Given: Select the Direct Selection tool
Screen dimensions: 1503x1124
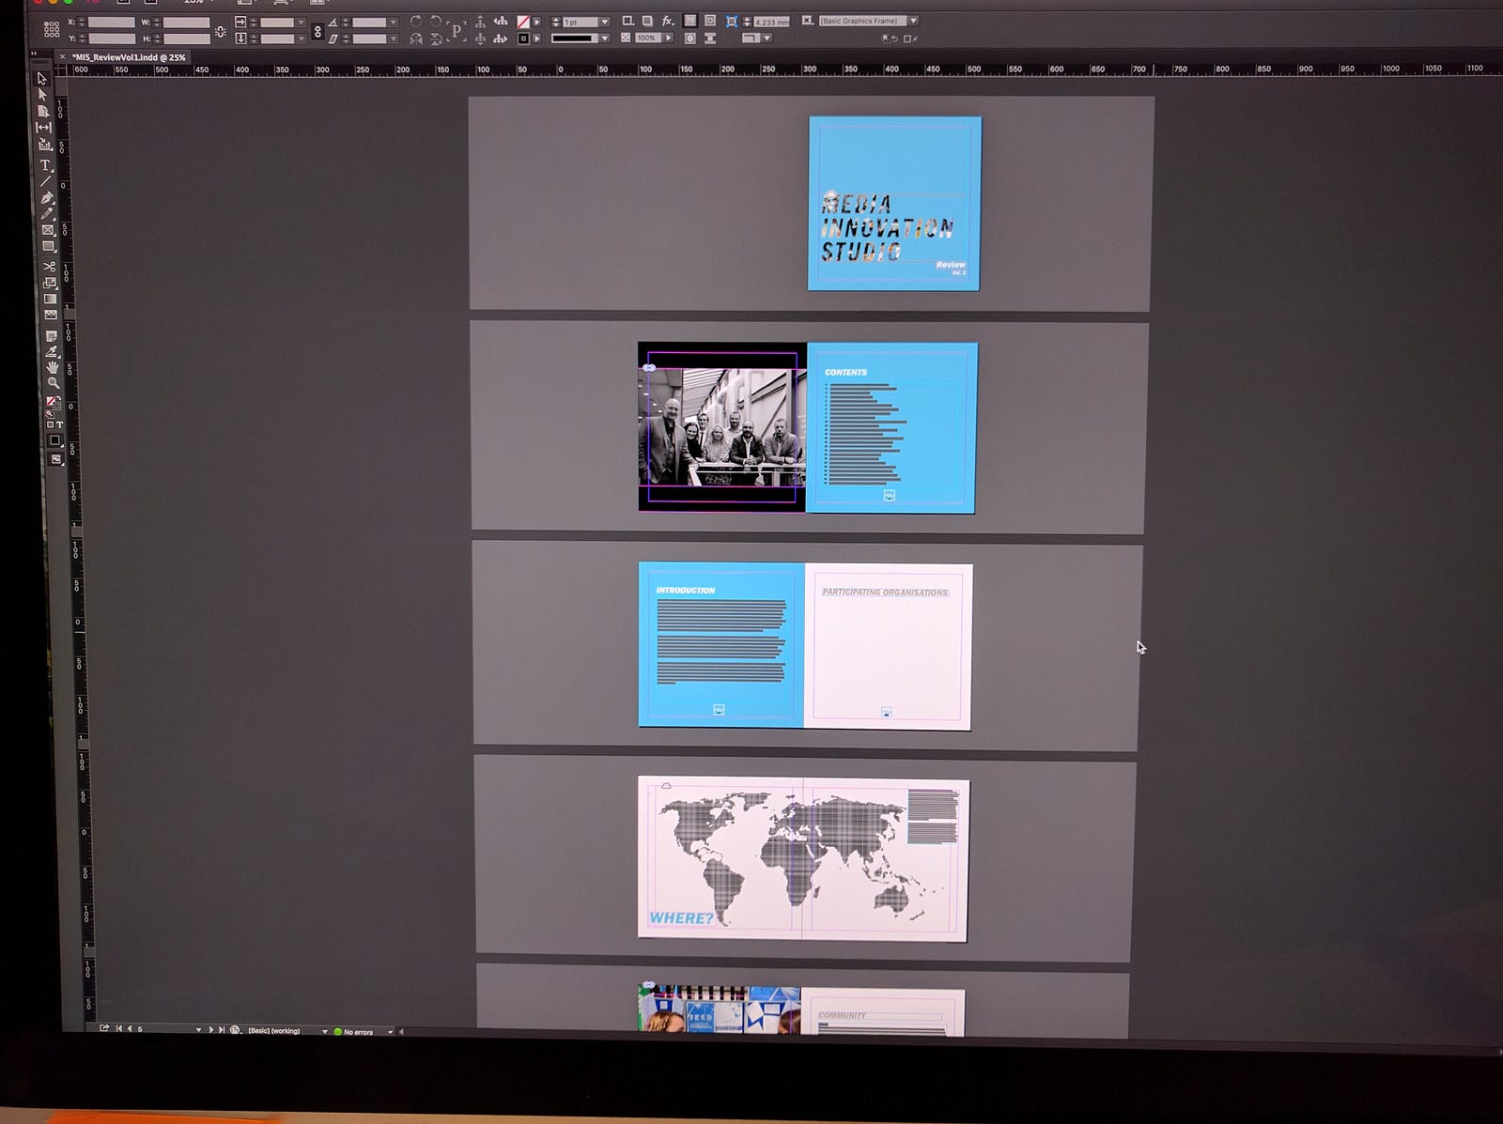Looking at the screenshot, I should click(41, 95).
